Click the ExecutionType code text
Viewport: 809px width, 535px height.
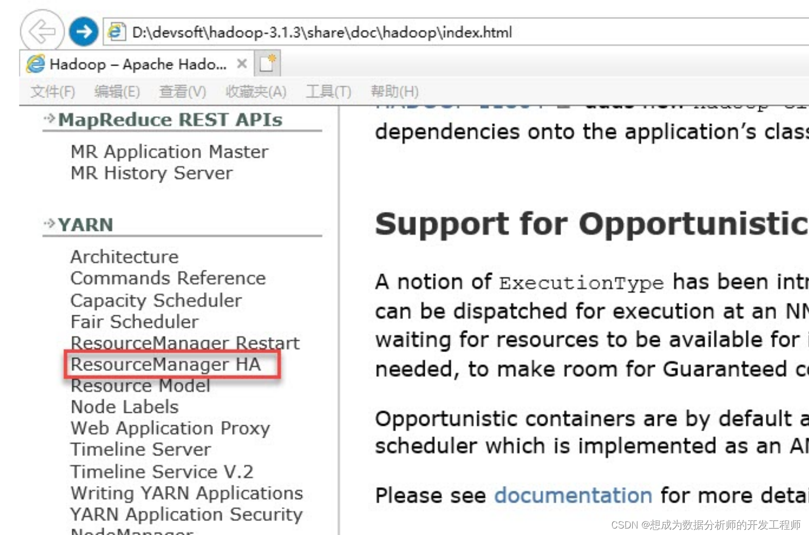[582, 283]
